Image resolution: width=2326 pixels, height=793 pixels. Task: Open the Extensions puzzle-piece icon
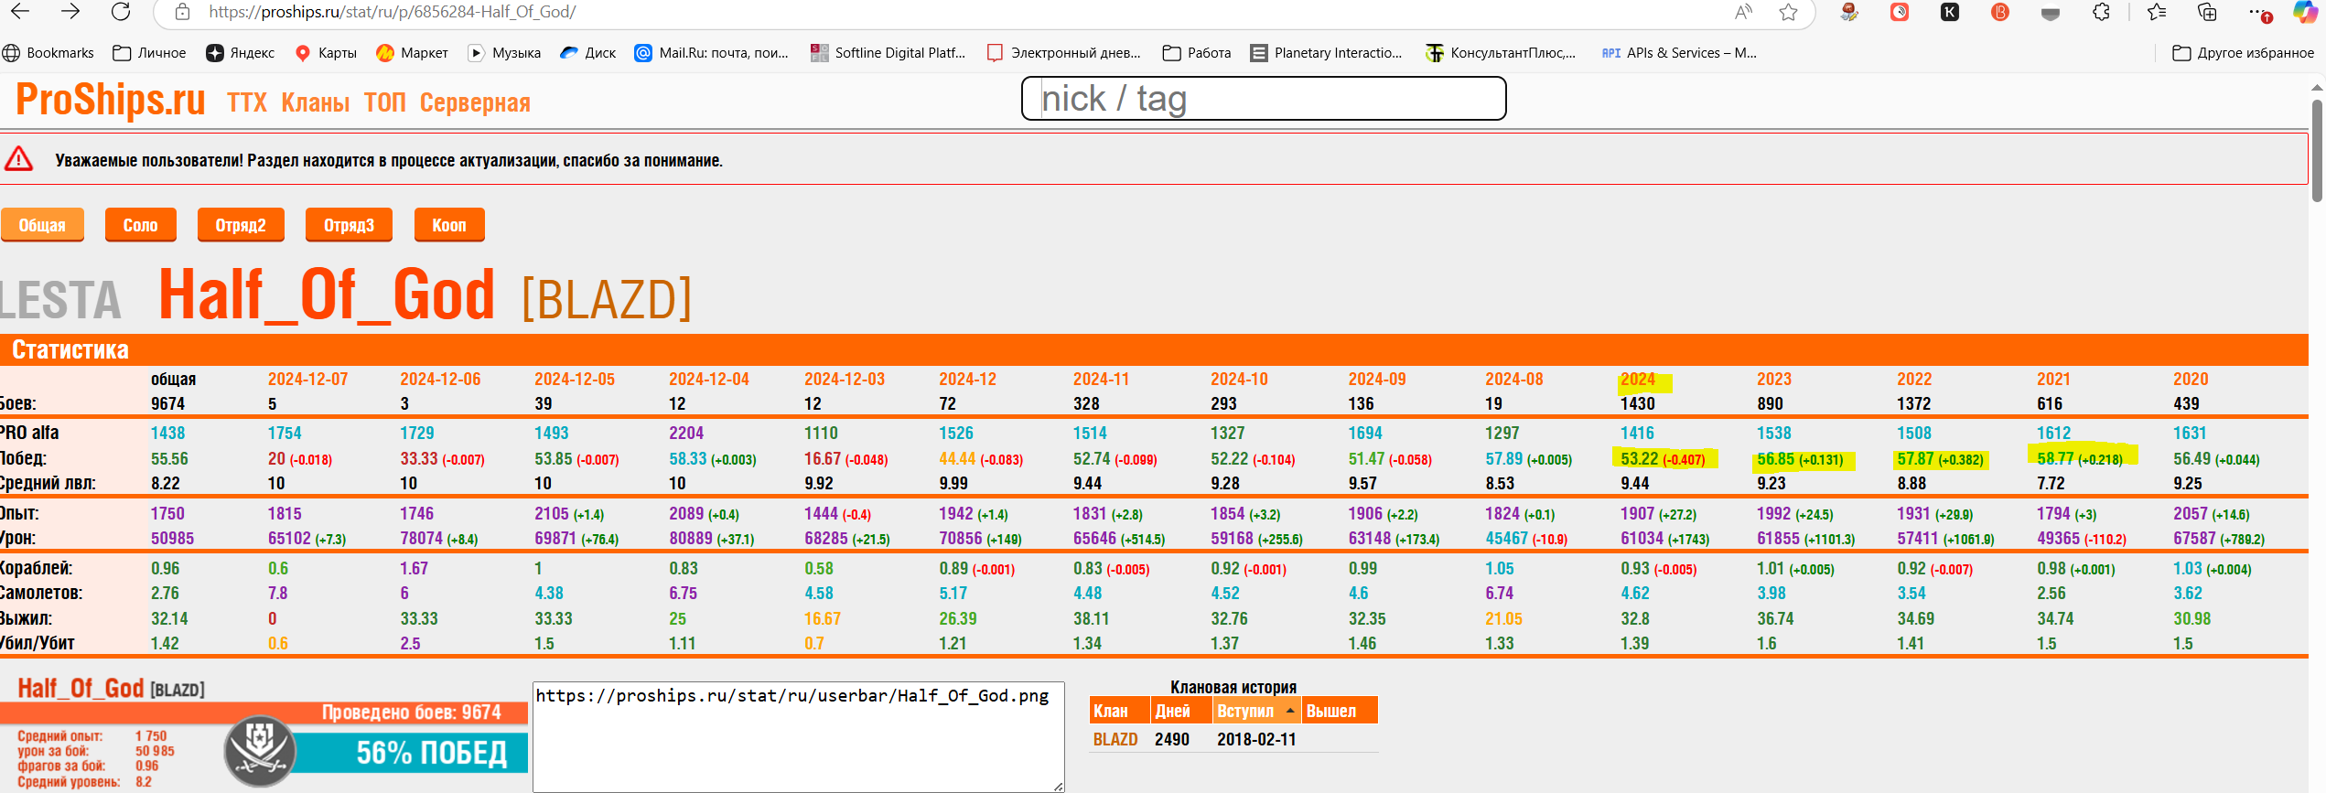(2102, 12)
